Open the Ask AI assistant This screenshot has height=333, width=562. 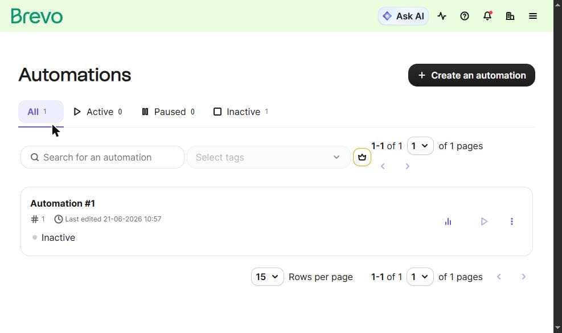[x=403, y=16]
